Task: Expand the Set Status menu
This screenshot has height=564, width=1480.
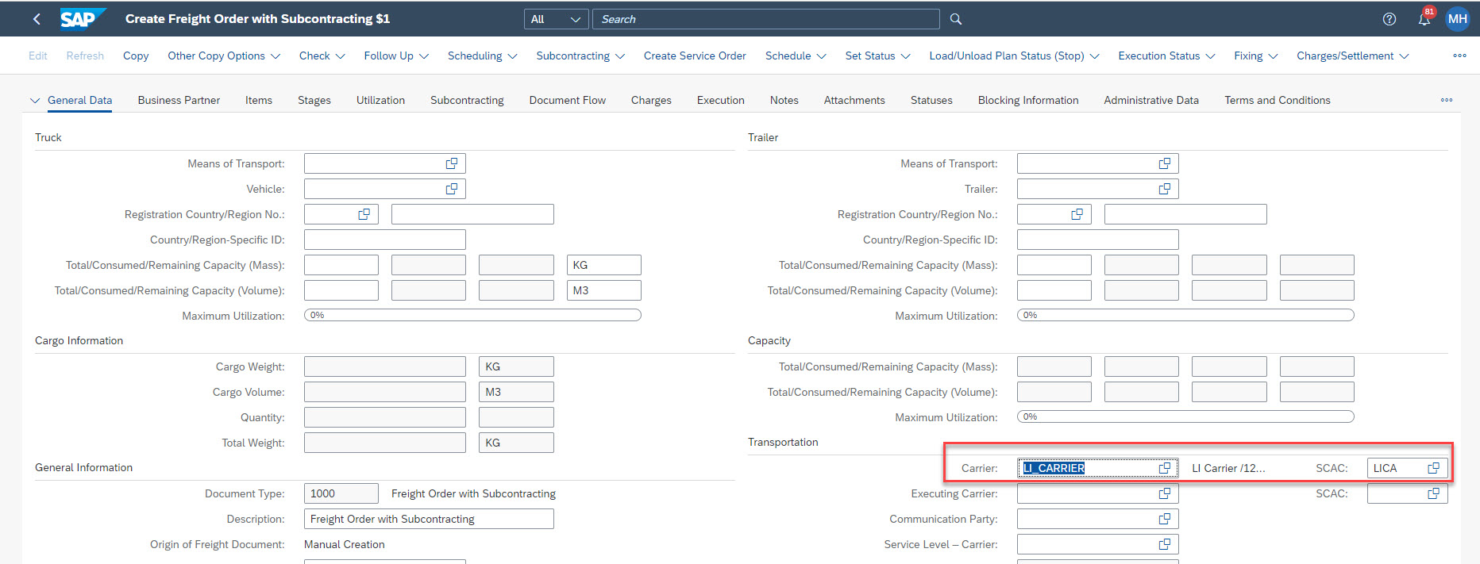Action: 877,56
